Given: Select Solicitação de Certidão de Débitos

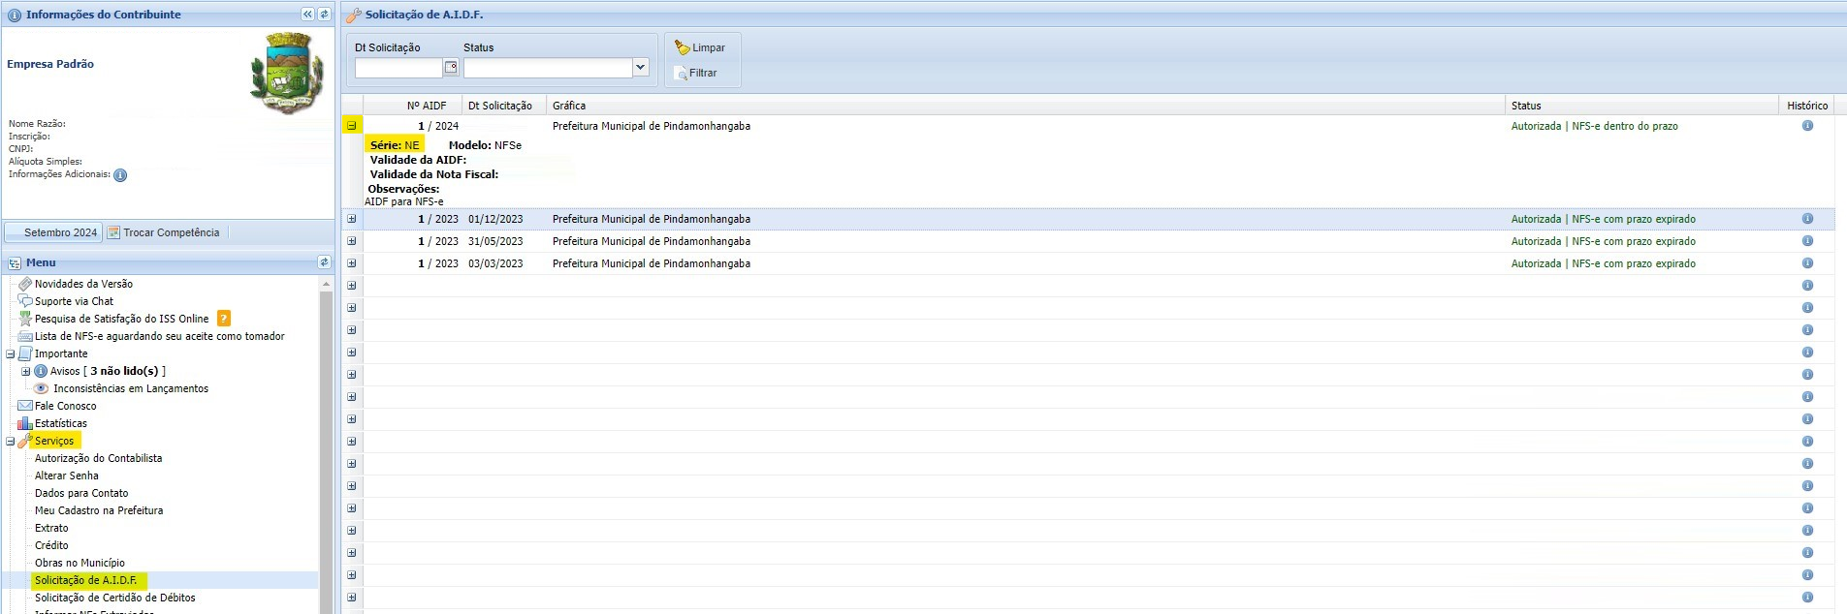Looking at the screenshot, I should coord(114,598).
